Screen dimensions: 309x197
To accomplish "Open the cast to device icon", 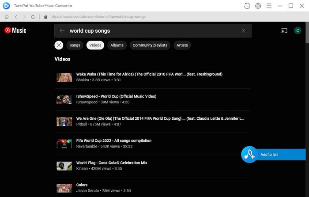I will 284,30.
